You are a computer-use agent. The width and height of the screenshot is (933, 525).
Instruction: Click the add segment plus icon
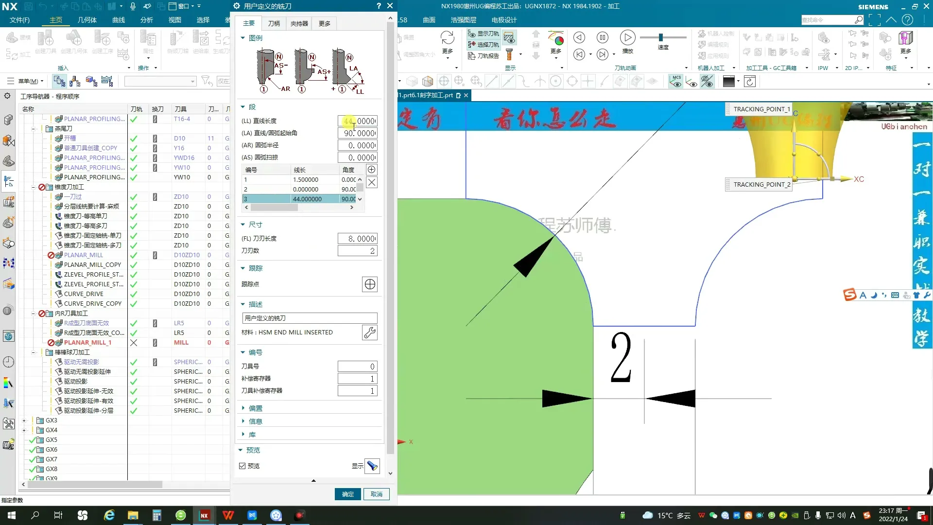[371, 169]
